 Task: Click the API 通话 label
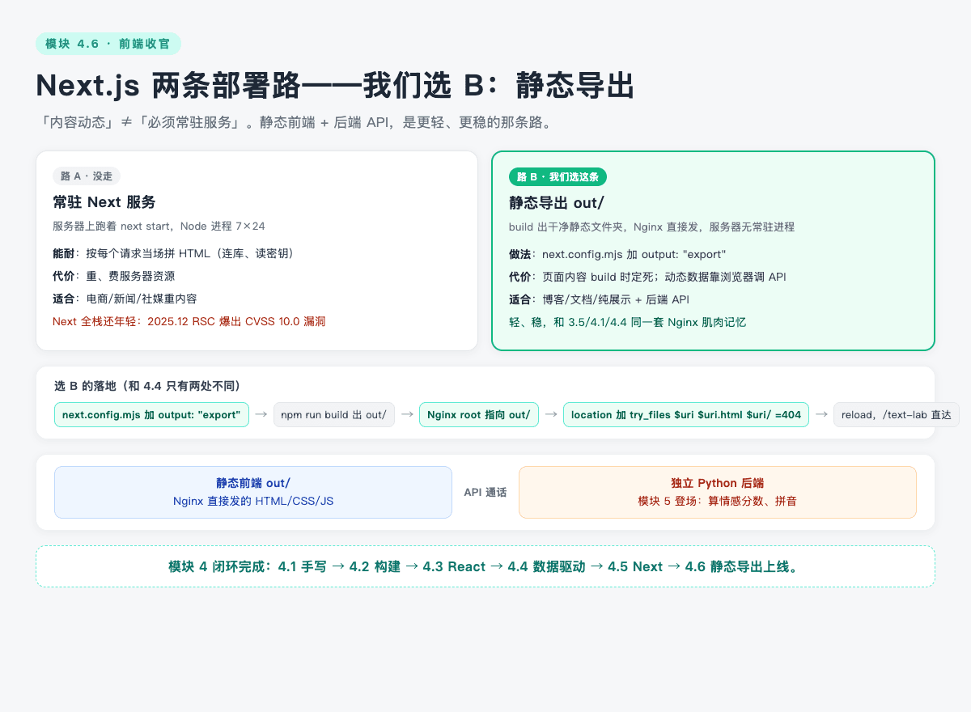485,492
